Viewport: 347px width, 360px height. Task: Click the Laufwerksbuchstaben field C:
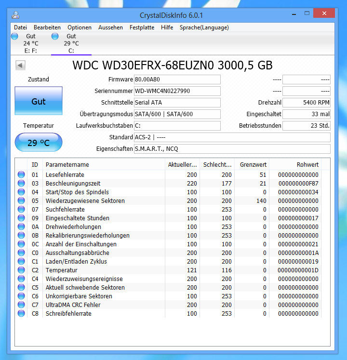[177, 126]
